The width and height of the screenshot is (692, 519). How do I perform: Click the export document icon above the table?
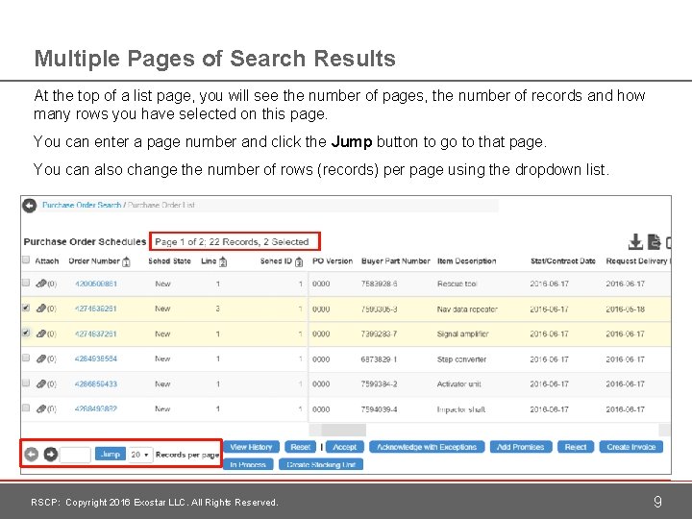[655, 242]
